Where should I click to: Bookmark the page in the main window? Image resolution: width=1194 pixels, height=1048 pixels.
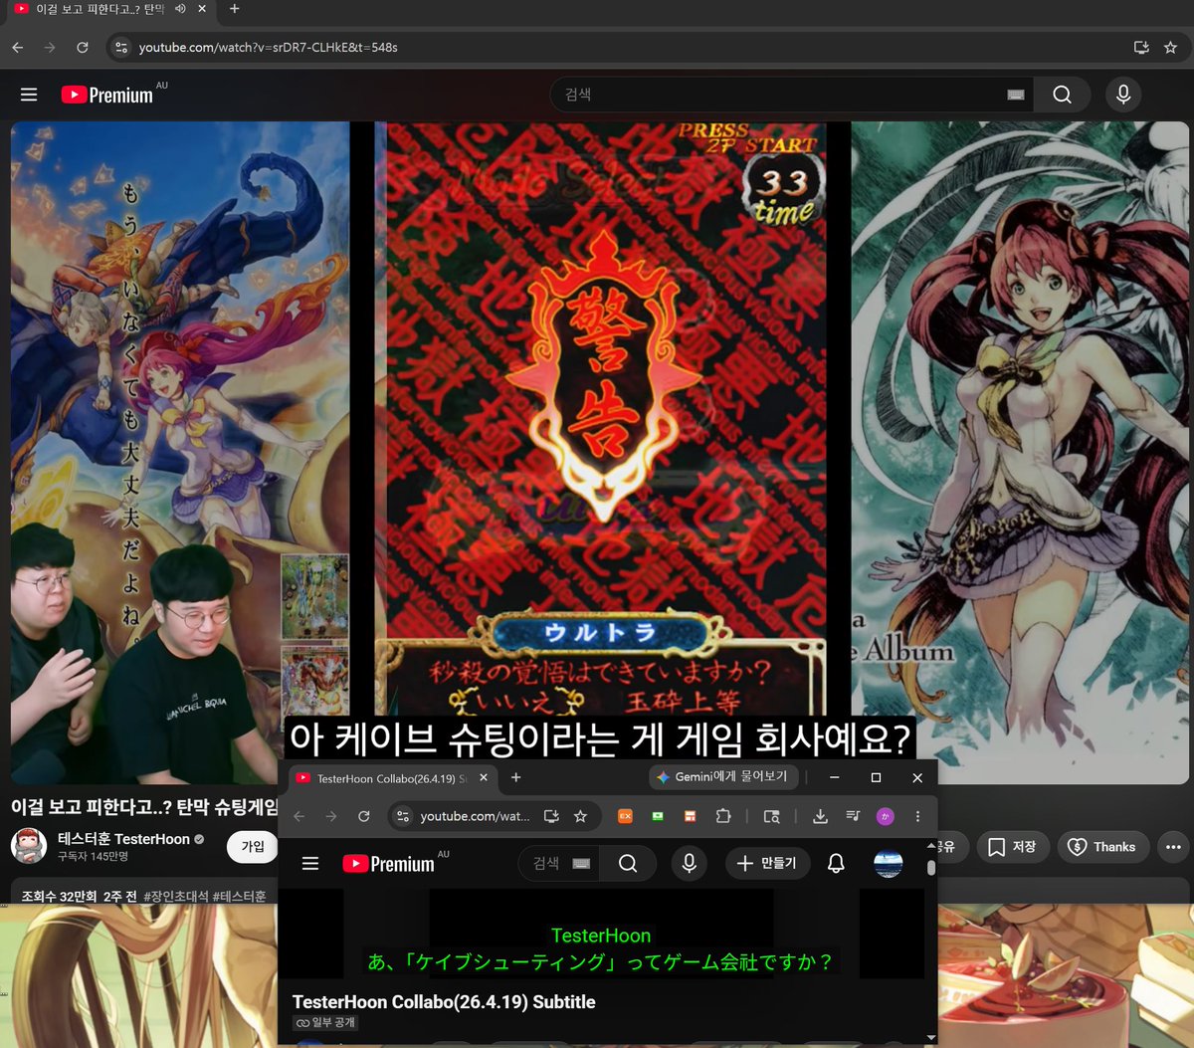1170,47
